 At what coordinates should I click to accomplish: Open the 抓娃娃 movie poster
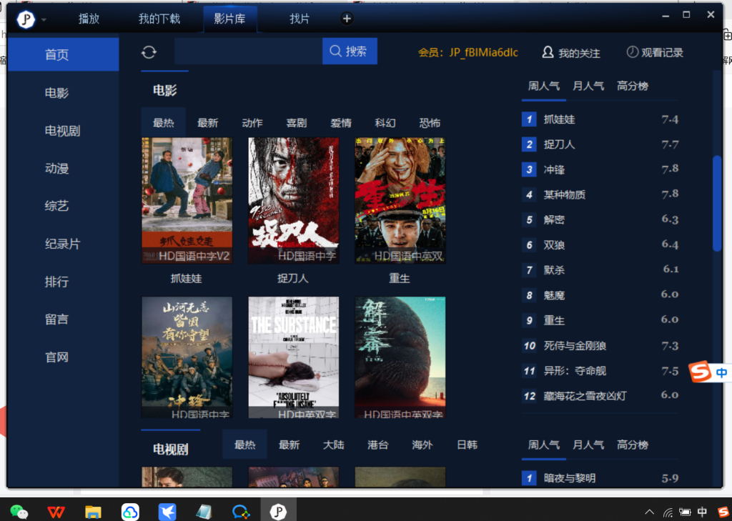(187, 200)
